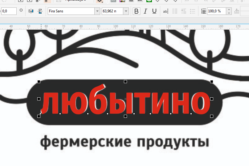
Task: Select the character node of letter б
Action: coord(88,114)
